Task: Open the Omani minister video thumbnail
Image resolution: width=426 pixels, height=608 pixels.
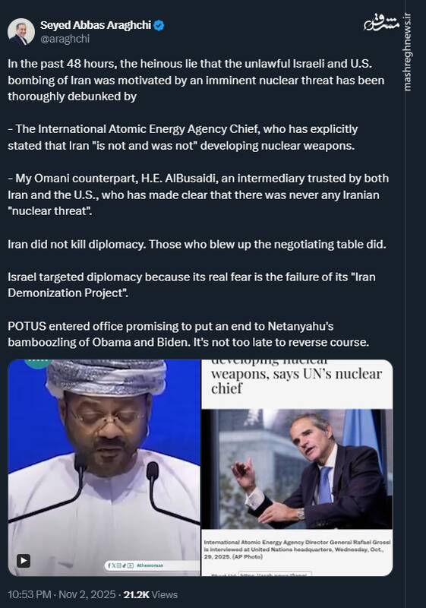Action: tap(104, 467)
